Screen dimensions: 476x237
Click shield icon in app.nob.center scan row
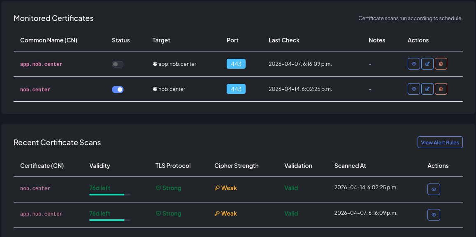coord(158,214)
